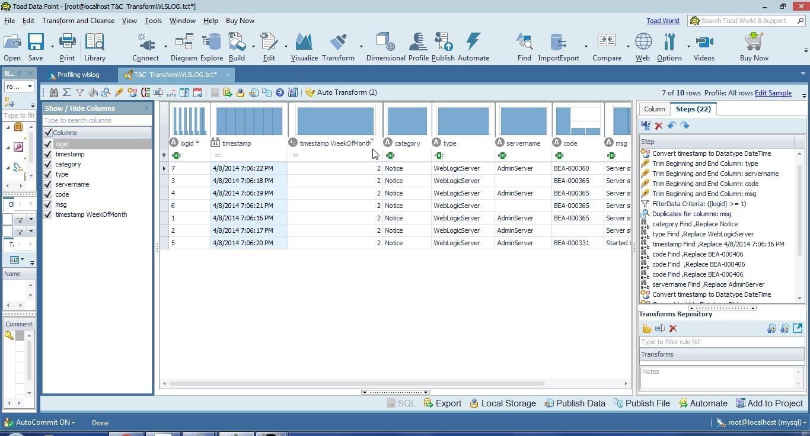
Task: Open the Transform and Cleanse menu
Action: coord(78,21)
